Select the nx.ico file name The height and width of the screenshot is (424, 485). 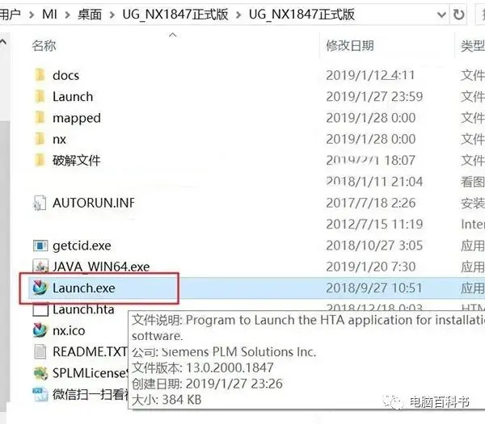coord(69,330)
